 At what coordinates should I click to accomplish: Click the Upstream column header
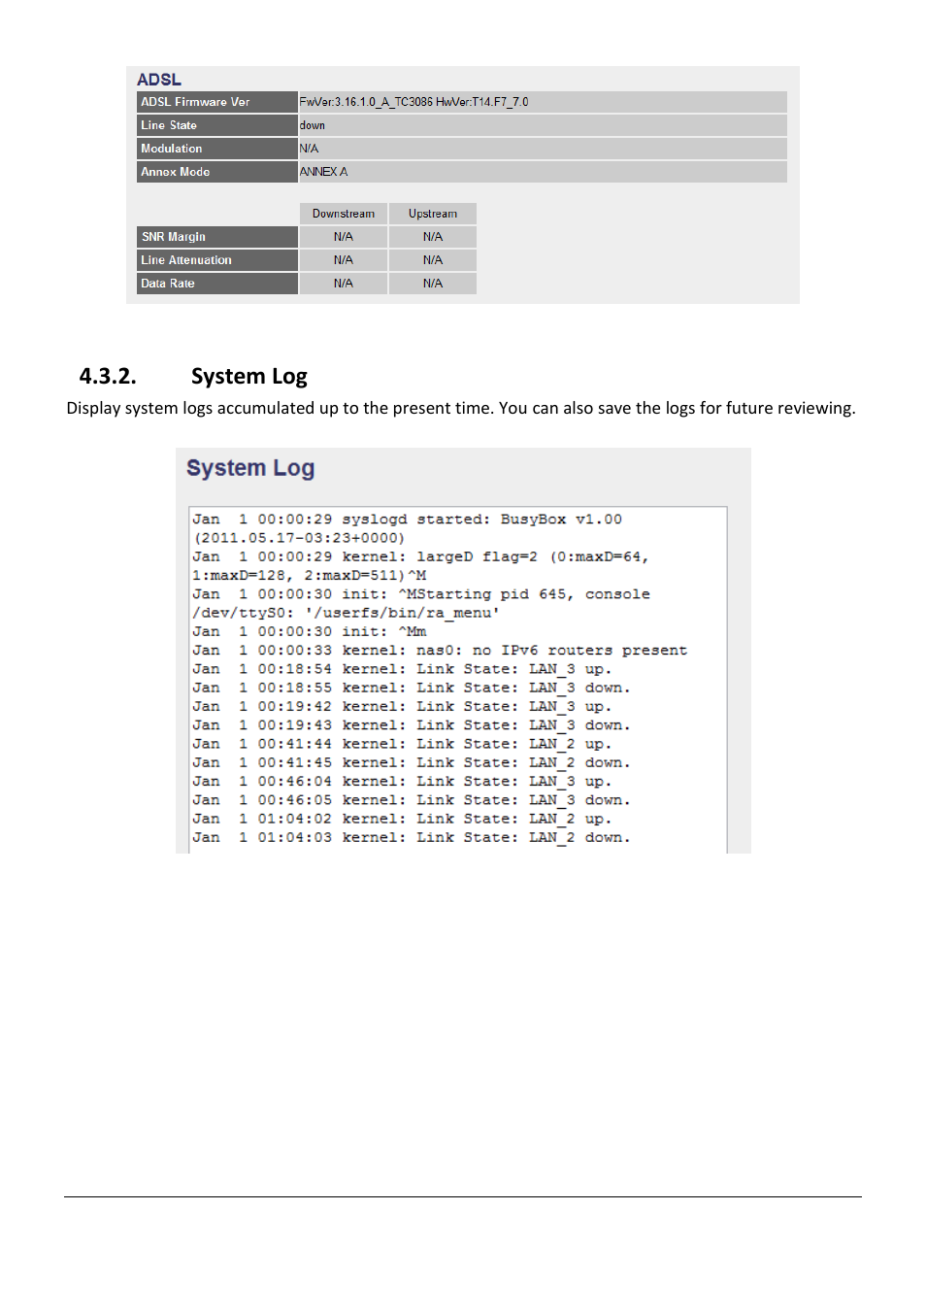(433, 214)
